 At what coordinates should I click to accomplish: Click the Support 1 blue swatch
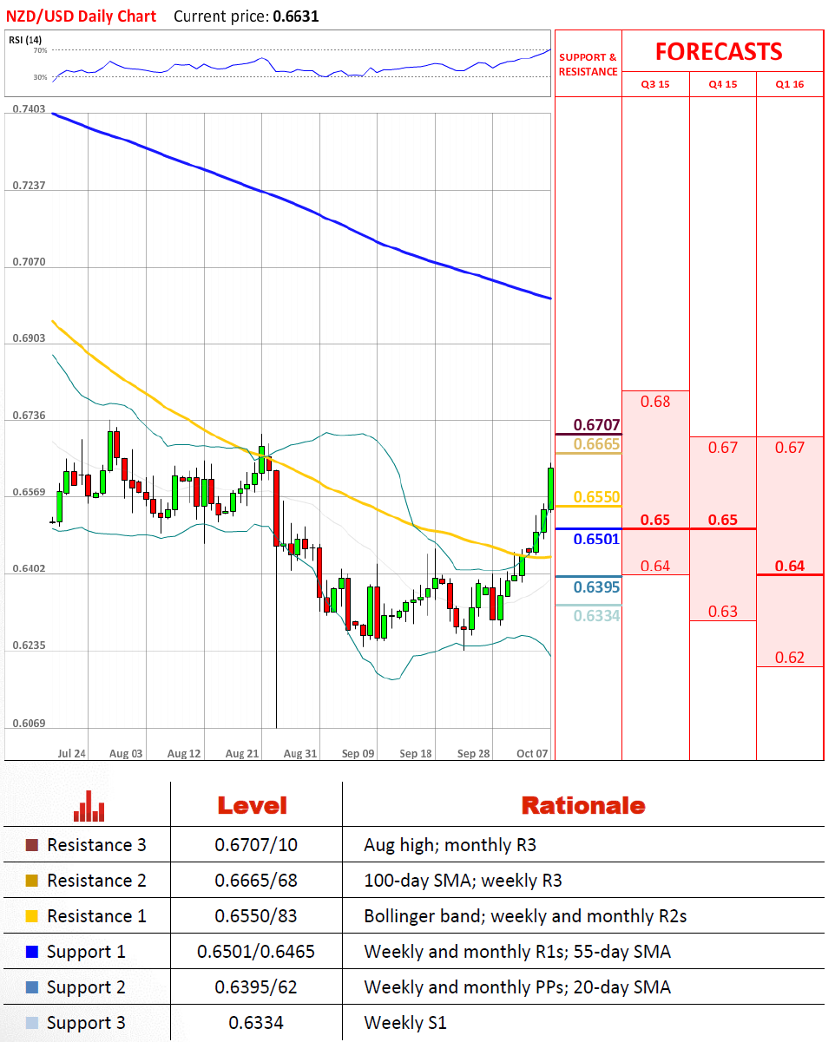(32, 952)
